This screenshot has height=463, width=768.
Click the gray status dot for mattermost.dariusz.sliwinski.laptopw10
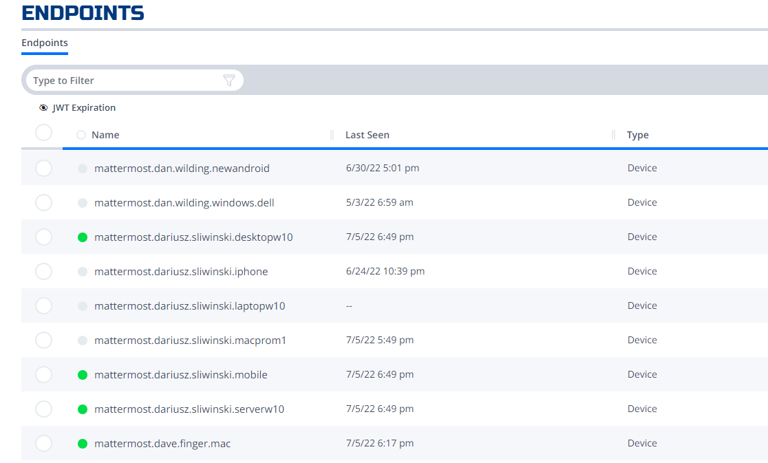click(x=83, y=306)
